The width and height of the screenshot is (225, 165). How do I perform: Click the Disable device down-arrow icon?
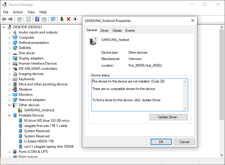75,19
